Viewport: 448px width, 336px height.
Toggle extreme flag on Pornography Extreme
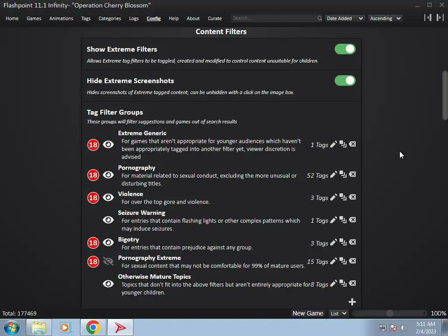(93, 262)
